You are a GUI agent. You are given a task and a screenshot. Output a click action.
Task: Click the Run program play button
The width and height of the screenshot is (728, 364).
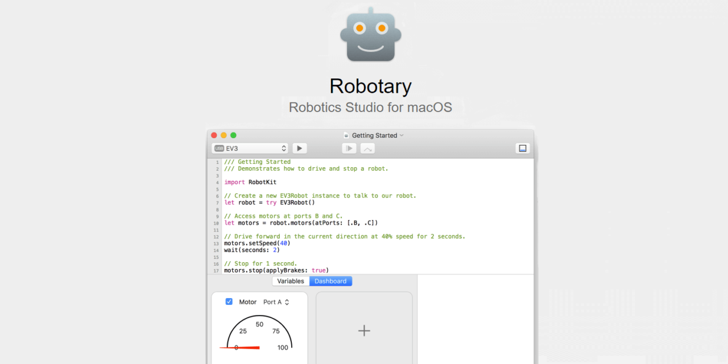click(300, 148)
